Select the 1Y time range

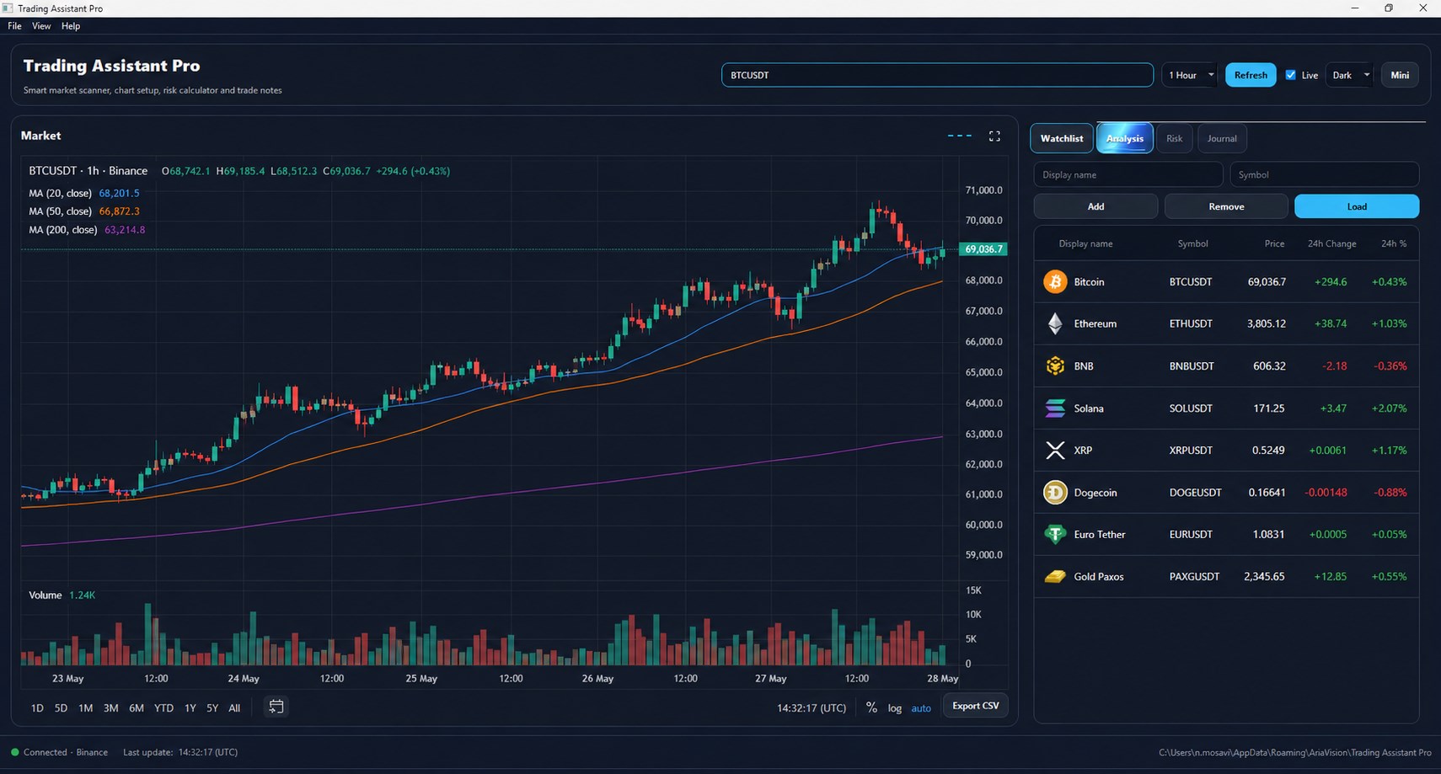pos(190,708)
